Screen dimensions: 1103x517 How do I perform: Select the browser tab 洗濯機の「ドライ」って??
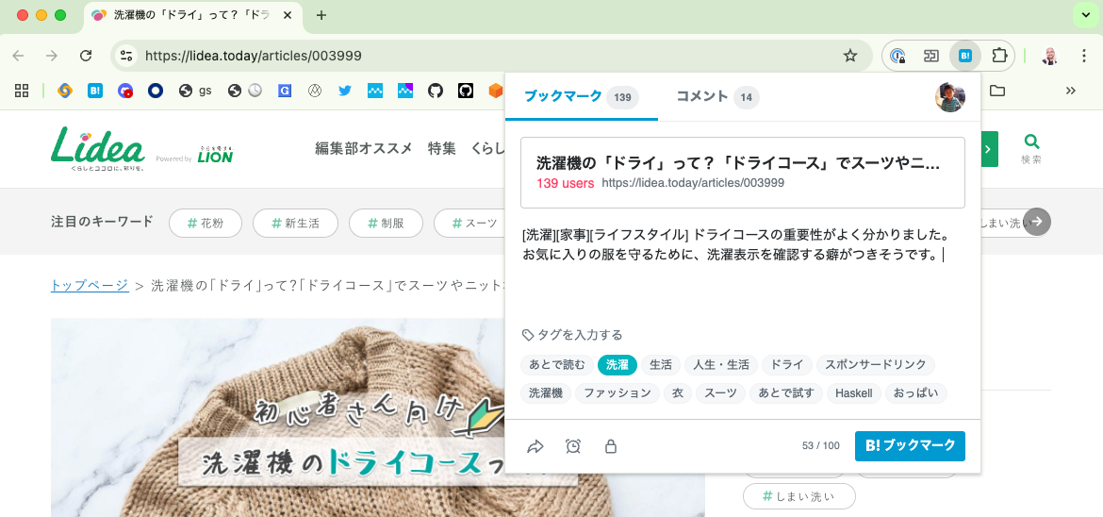pos(193,15)
